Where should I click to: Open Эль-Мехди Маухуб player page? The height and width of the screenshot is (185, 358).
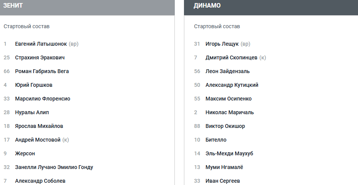coord(229,153)
